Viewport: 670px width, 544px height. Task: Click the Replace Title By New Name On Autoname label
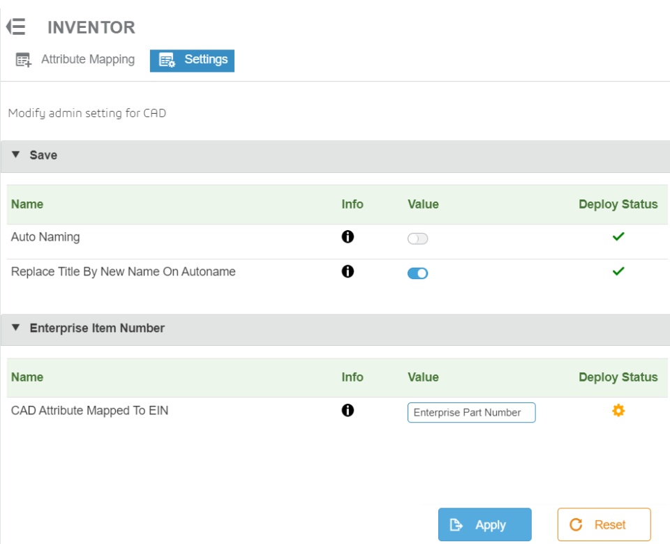pyautogui.click(x=123, y=271)
